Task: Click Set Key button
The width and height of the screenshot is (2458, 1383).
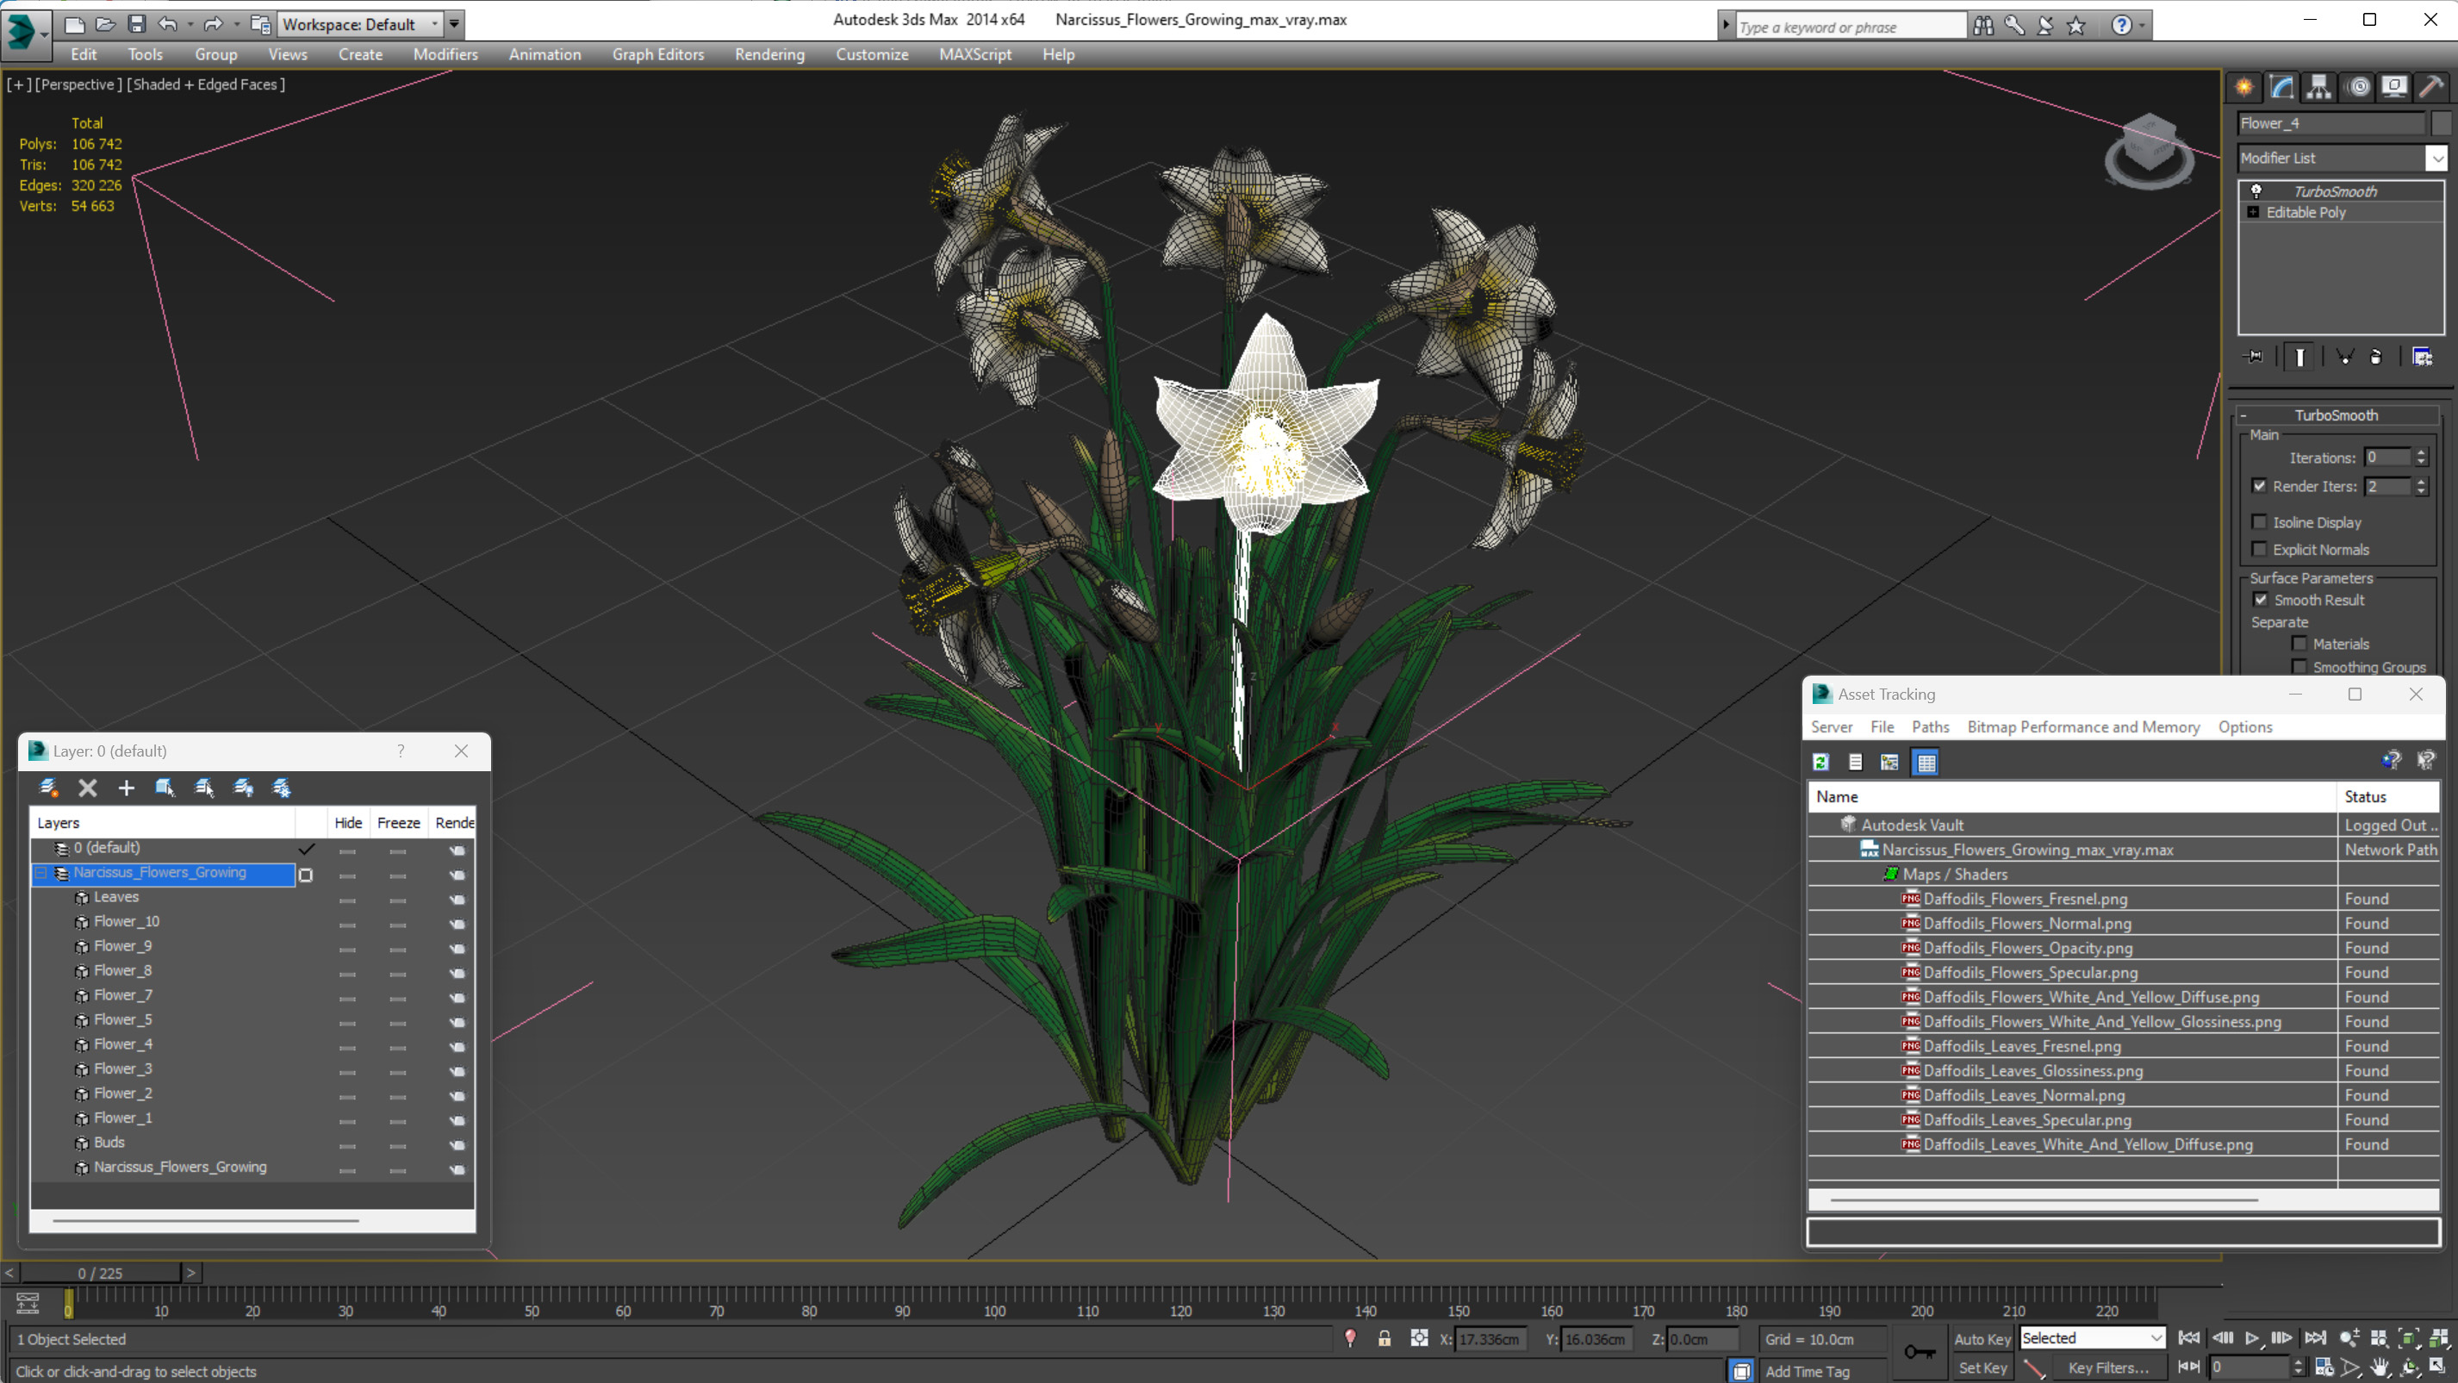Action: click(1982, 1367)
